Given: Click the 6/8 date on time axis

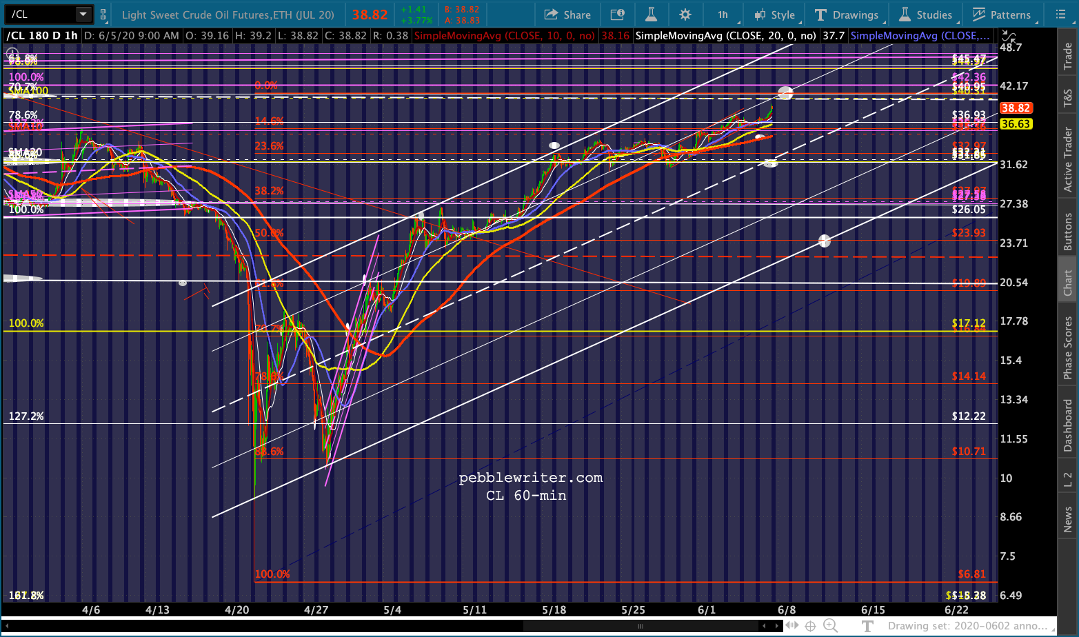Looking at the screenshot, I should tap(787, 610).
